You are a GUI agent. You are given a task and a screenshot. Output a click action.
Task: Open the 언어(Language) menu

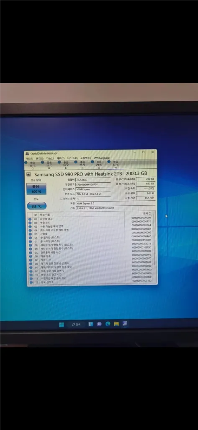[x=102, y=158]
